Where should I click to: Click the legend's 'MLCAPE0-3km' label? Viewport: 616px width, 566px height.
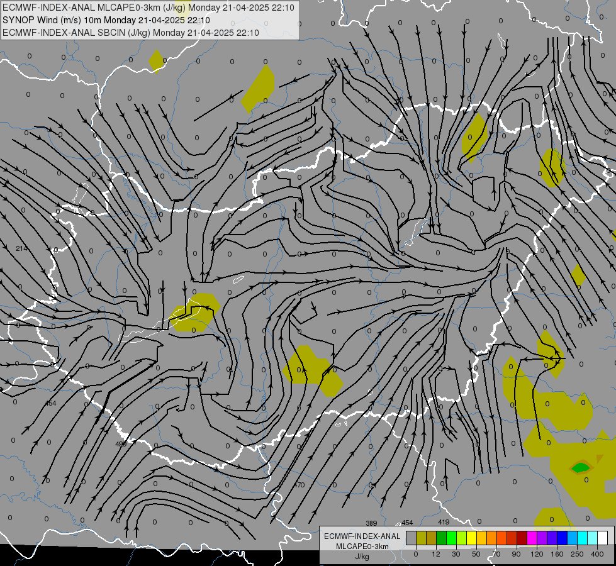click(362, 547)
